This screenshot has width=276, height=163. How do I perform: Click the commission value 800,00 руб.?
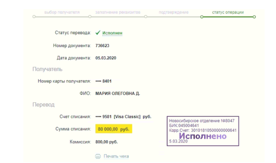pyautogui.click(x=106, y=142)
